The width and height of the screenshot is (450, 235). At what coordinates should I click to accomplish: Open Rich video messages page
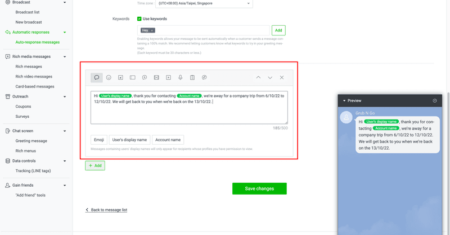34,76
